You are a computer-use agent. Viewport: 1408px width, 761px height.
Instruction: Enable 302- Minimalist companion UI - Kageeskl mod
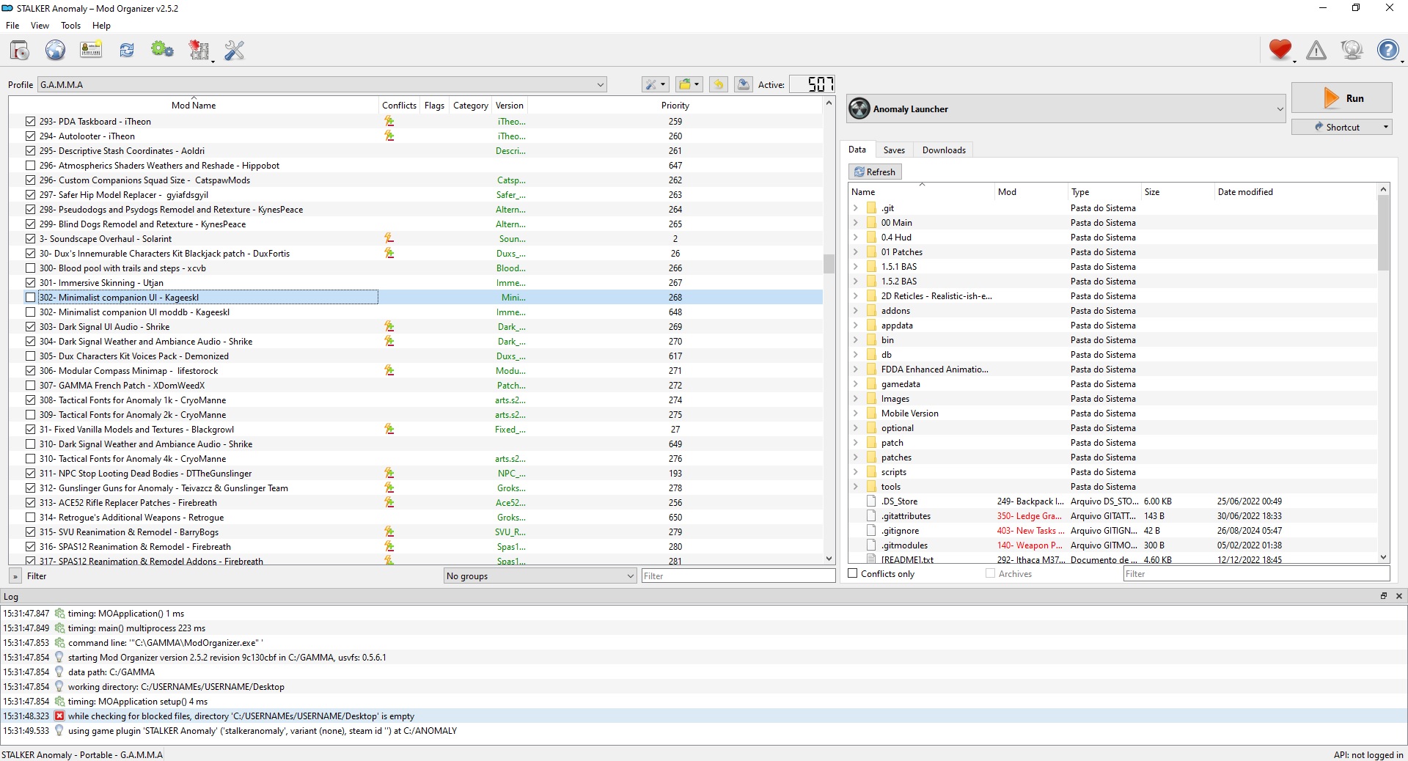[30, 298]
